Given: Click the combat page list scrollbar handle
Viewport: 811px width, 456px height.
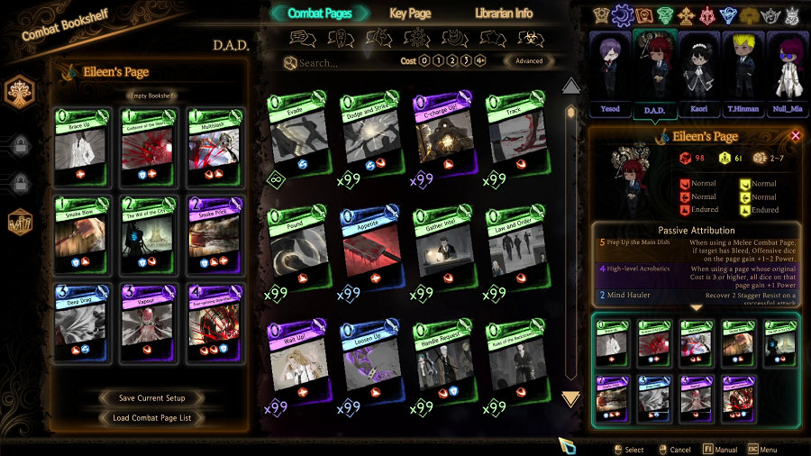Looking at the screenshot, I should click(x=570, y=112).
